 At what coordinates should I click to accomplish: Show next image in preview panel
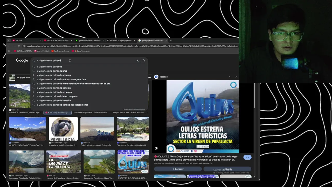236,77
